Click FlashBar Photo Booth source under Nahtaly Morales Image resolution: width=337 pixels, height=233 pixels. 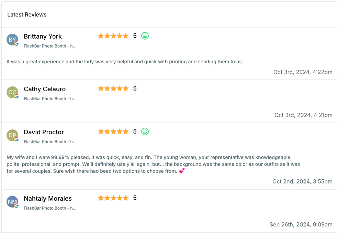50,208
